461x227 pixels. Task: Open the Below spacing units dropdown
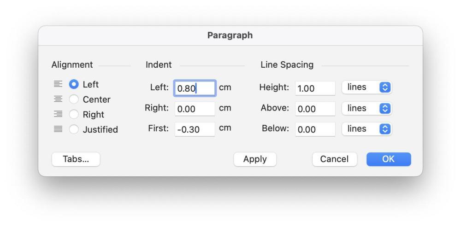click(x=366, y=129)
